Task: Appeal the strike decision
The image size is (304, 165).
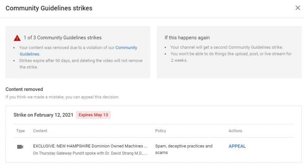Action: coord(237,146)
